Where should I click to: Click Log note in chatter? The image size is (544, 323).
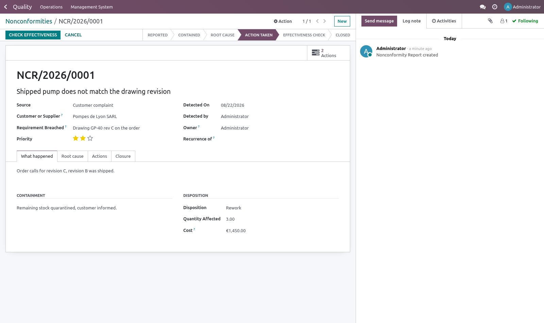(411, 21)
